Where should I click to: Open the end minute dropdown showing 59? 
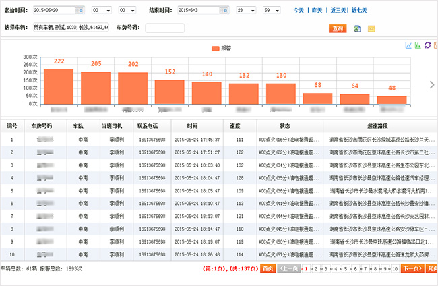pos(272,11)
